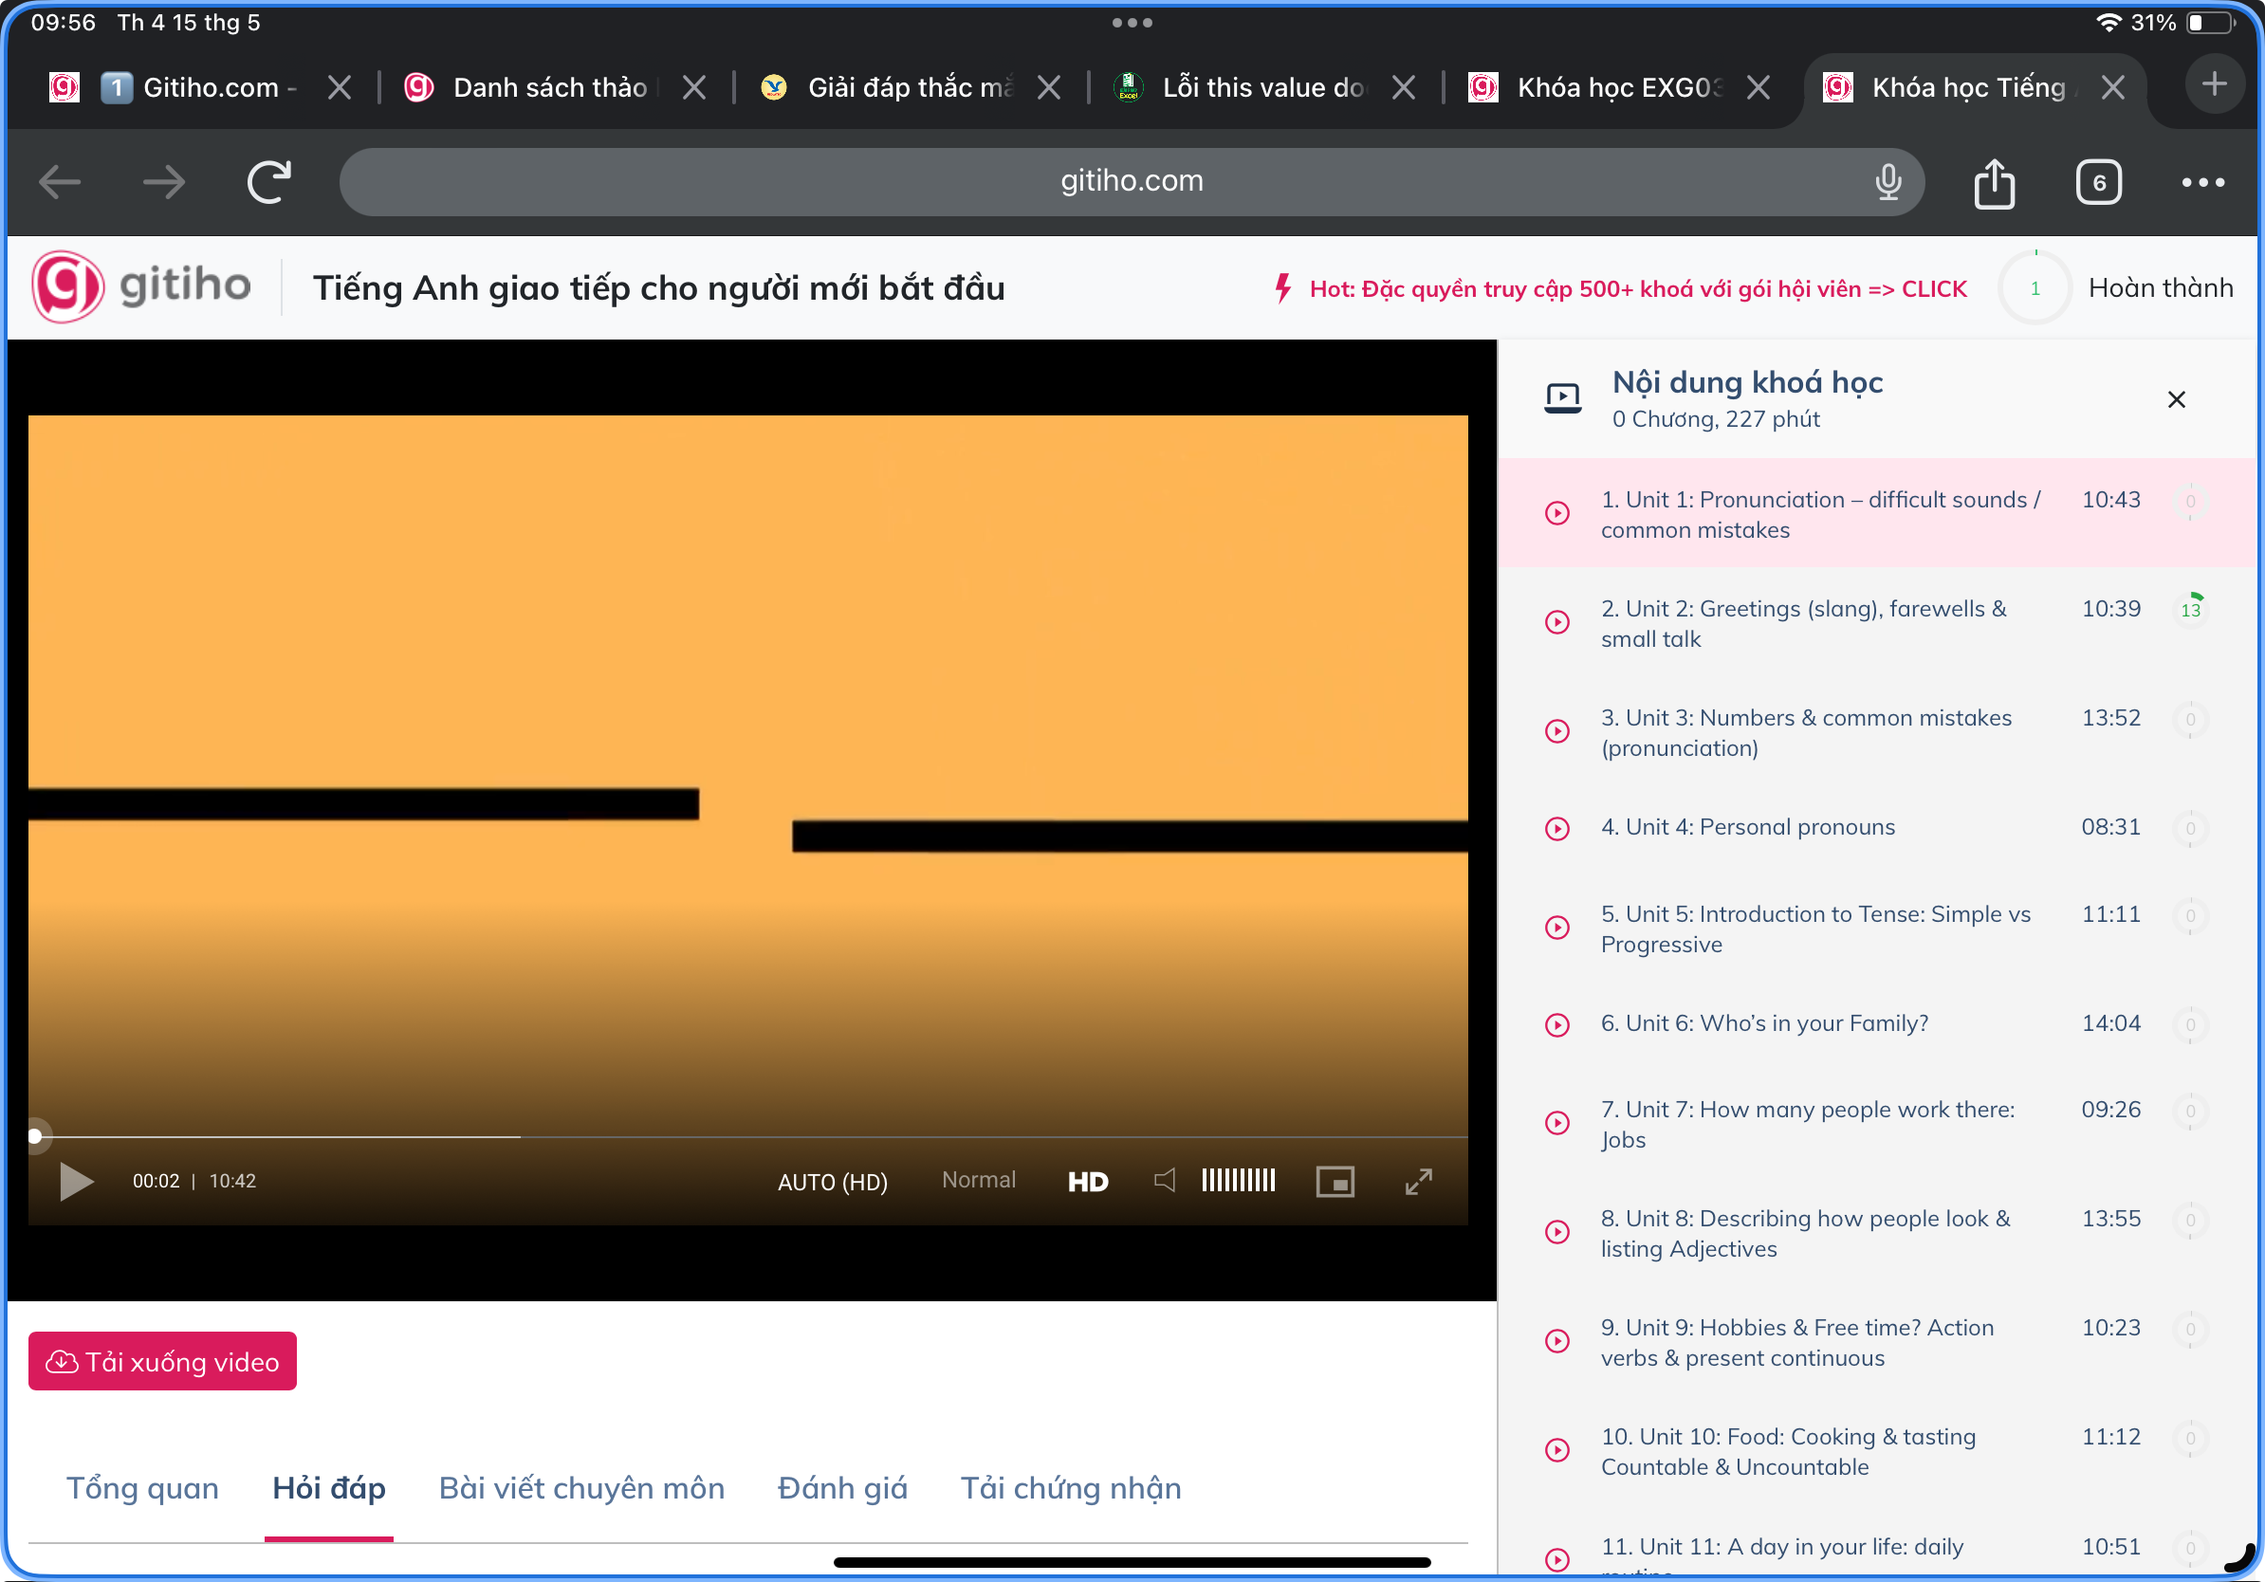Viewport: 2265px width, 1582px height.
Task: Open AUTO (HD) quality menu
Action: point(832,1181)
